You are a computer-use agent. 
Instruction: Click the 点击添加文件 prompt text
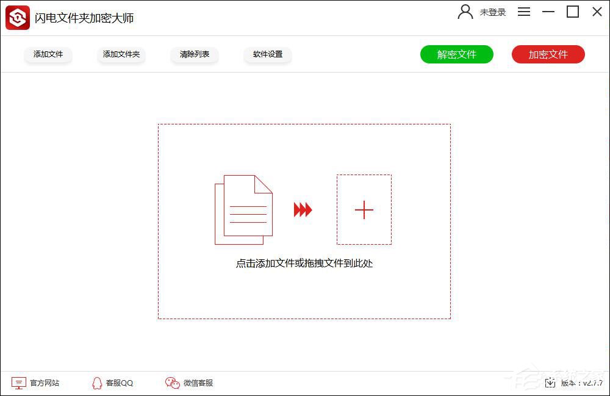(304, 264)
